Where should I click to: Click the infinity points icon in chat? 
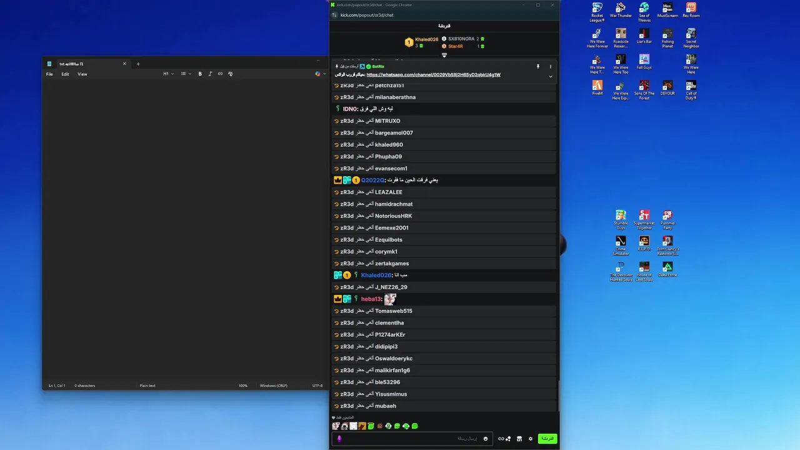tap(501, 439)
